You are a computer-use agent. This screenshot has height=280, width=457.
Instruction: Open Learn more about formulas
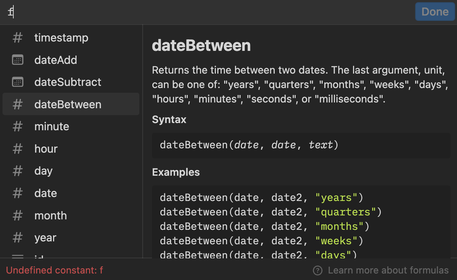tap(387, 270)
